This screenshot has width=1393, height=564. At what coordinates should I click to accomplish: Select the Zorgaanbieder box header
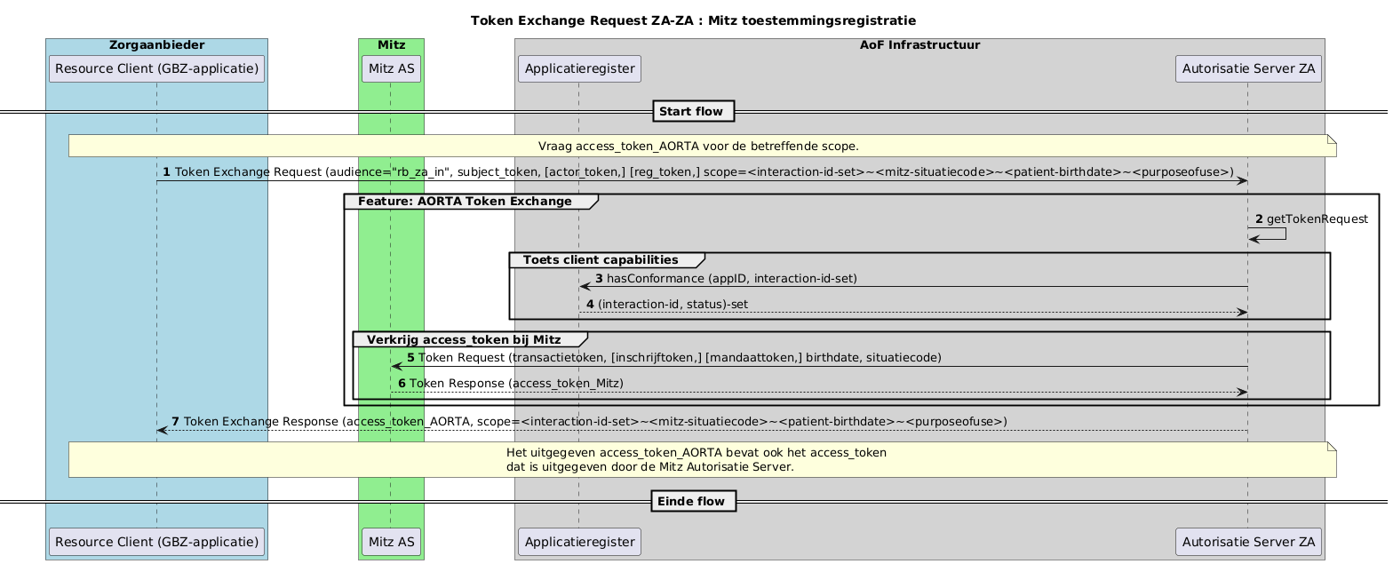click(156, 44)
